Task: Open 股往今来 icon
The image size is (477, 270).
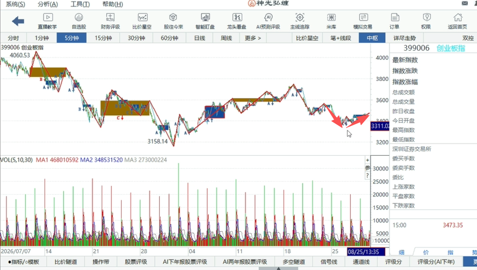Action: 173,21
